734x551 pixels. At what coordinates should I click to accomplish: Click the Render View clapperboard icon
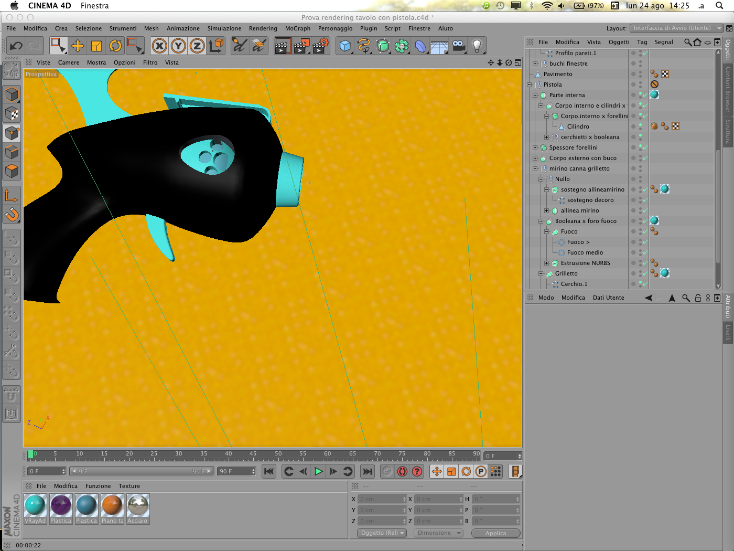(x=282, y=46)
